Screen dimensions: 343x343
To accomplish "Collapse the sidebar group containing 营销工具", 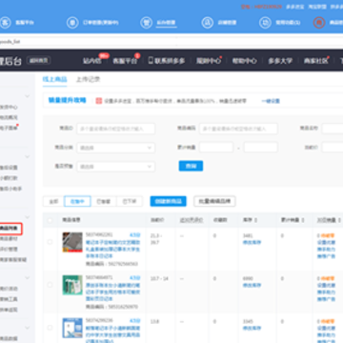I will (28, 277).
